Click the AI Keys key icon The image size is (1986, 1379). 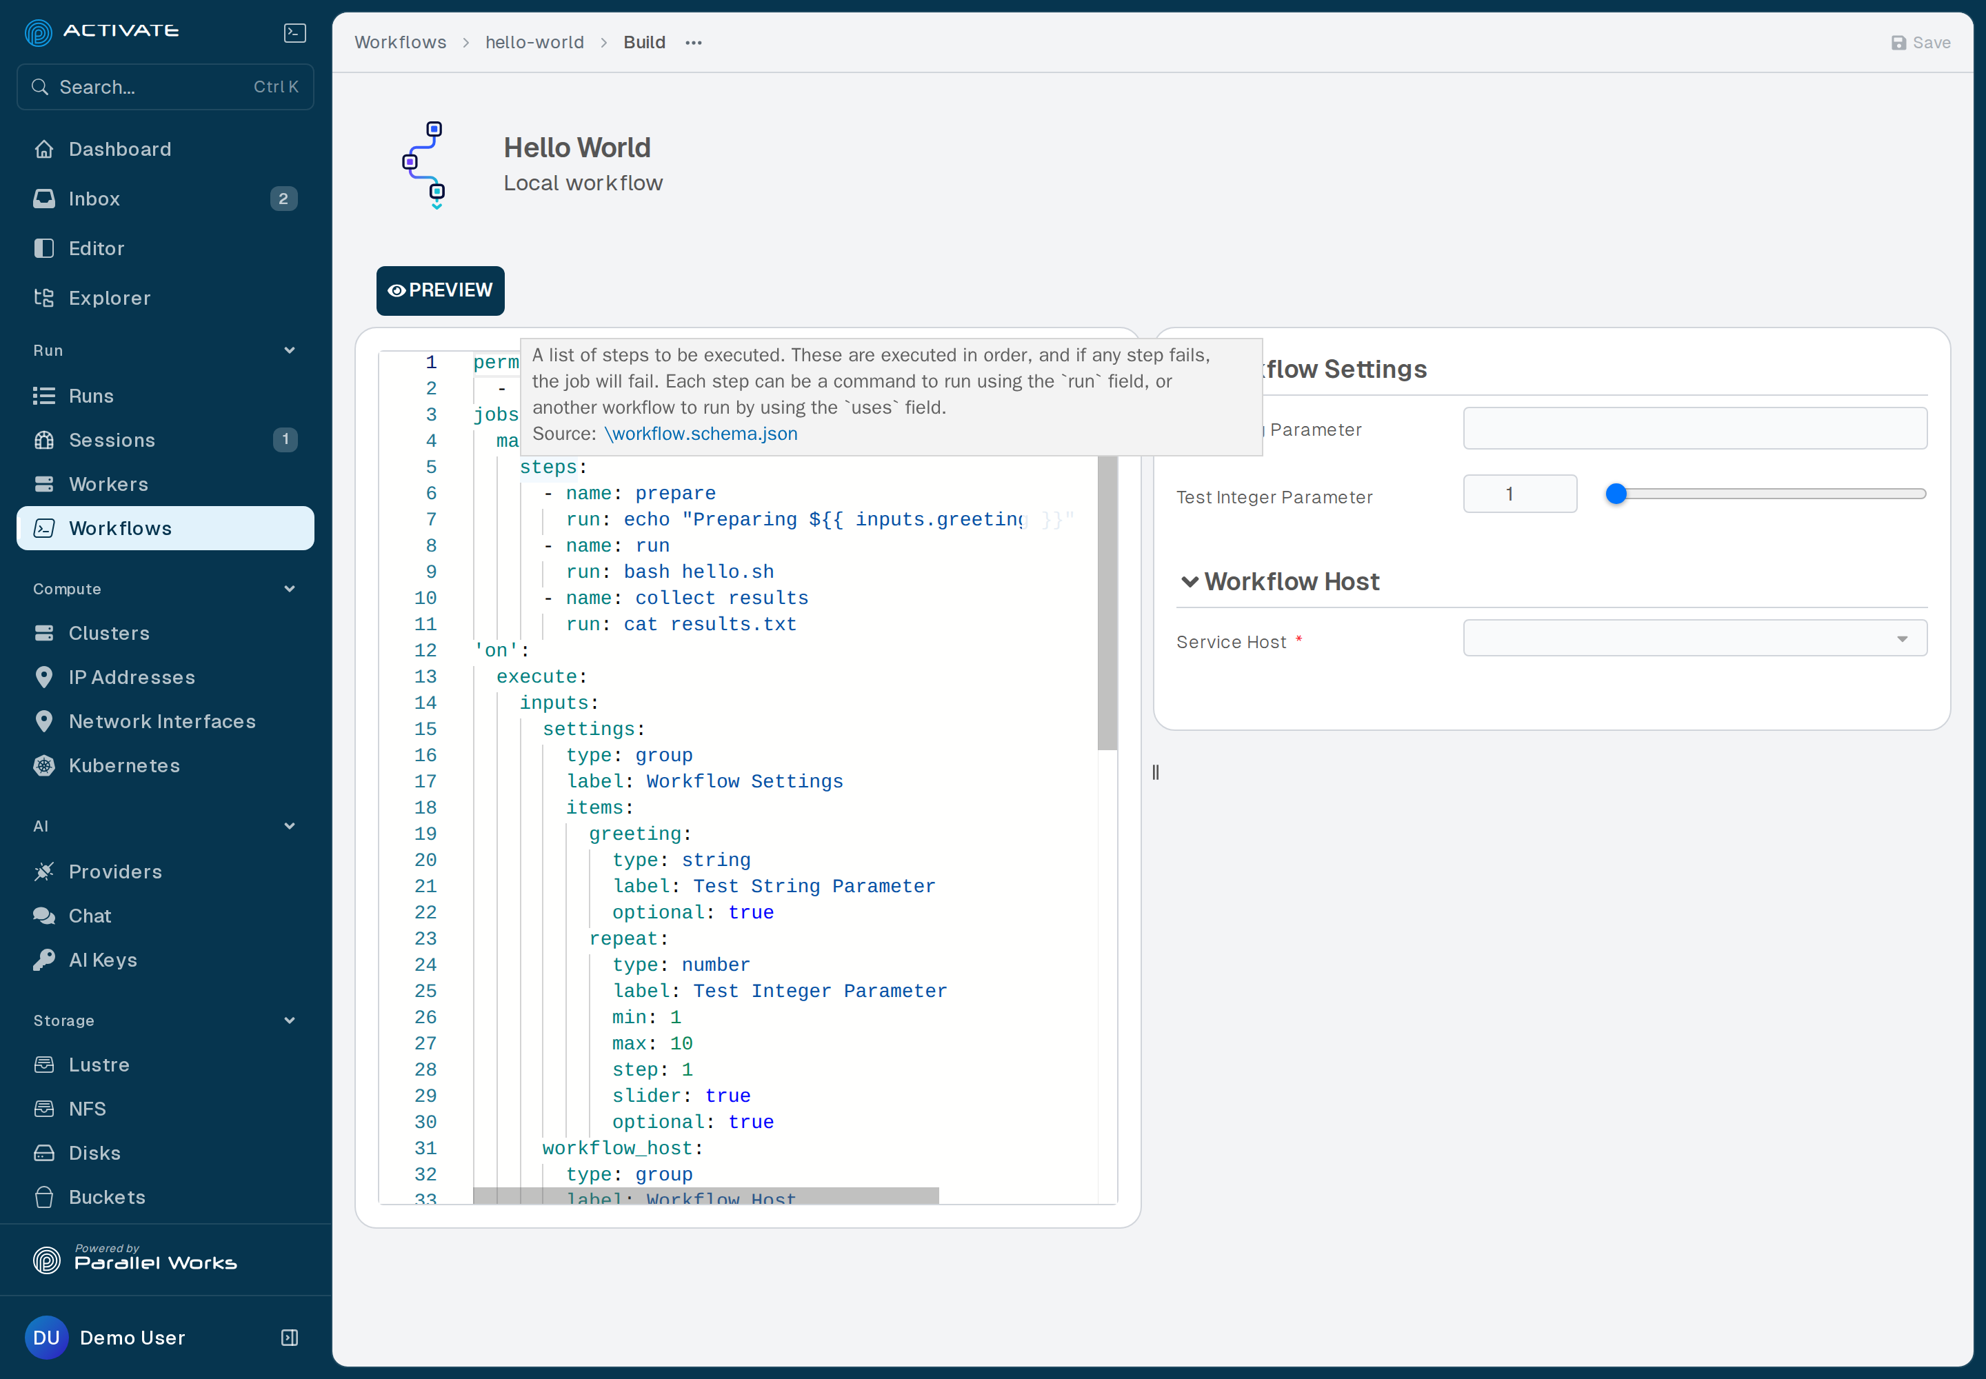pyautogui.click(x=44, y=960)
